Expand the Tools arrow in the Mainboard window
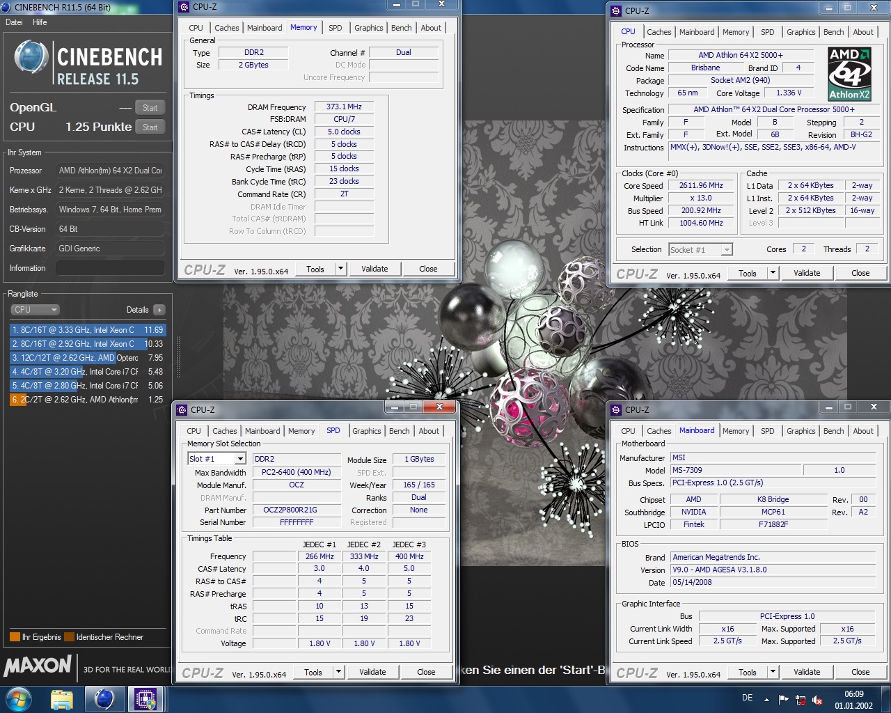This screenshot has height=713, width=891. (773, 672)
